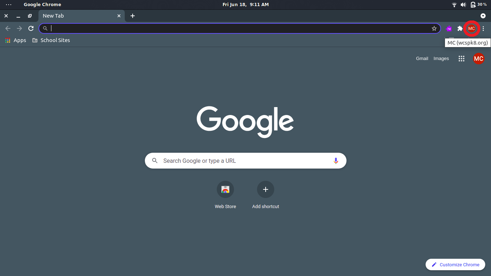This screenshot has width=491, height=276.
Task: Restore the Chrome window size
Action: [x=30, y=16]
